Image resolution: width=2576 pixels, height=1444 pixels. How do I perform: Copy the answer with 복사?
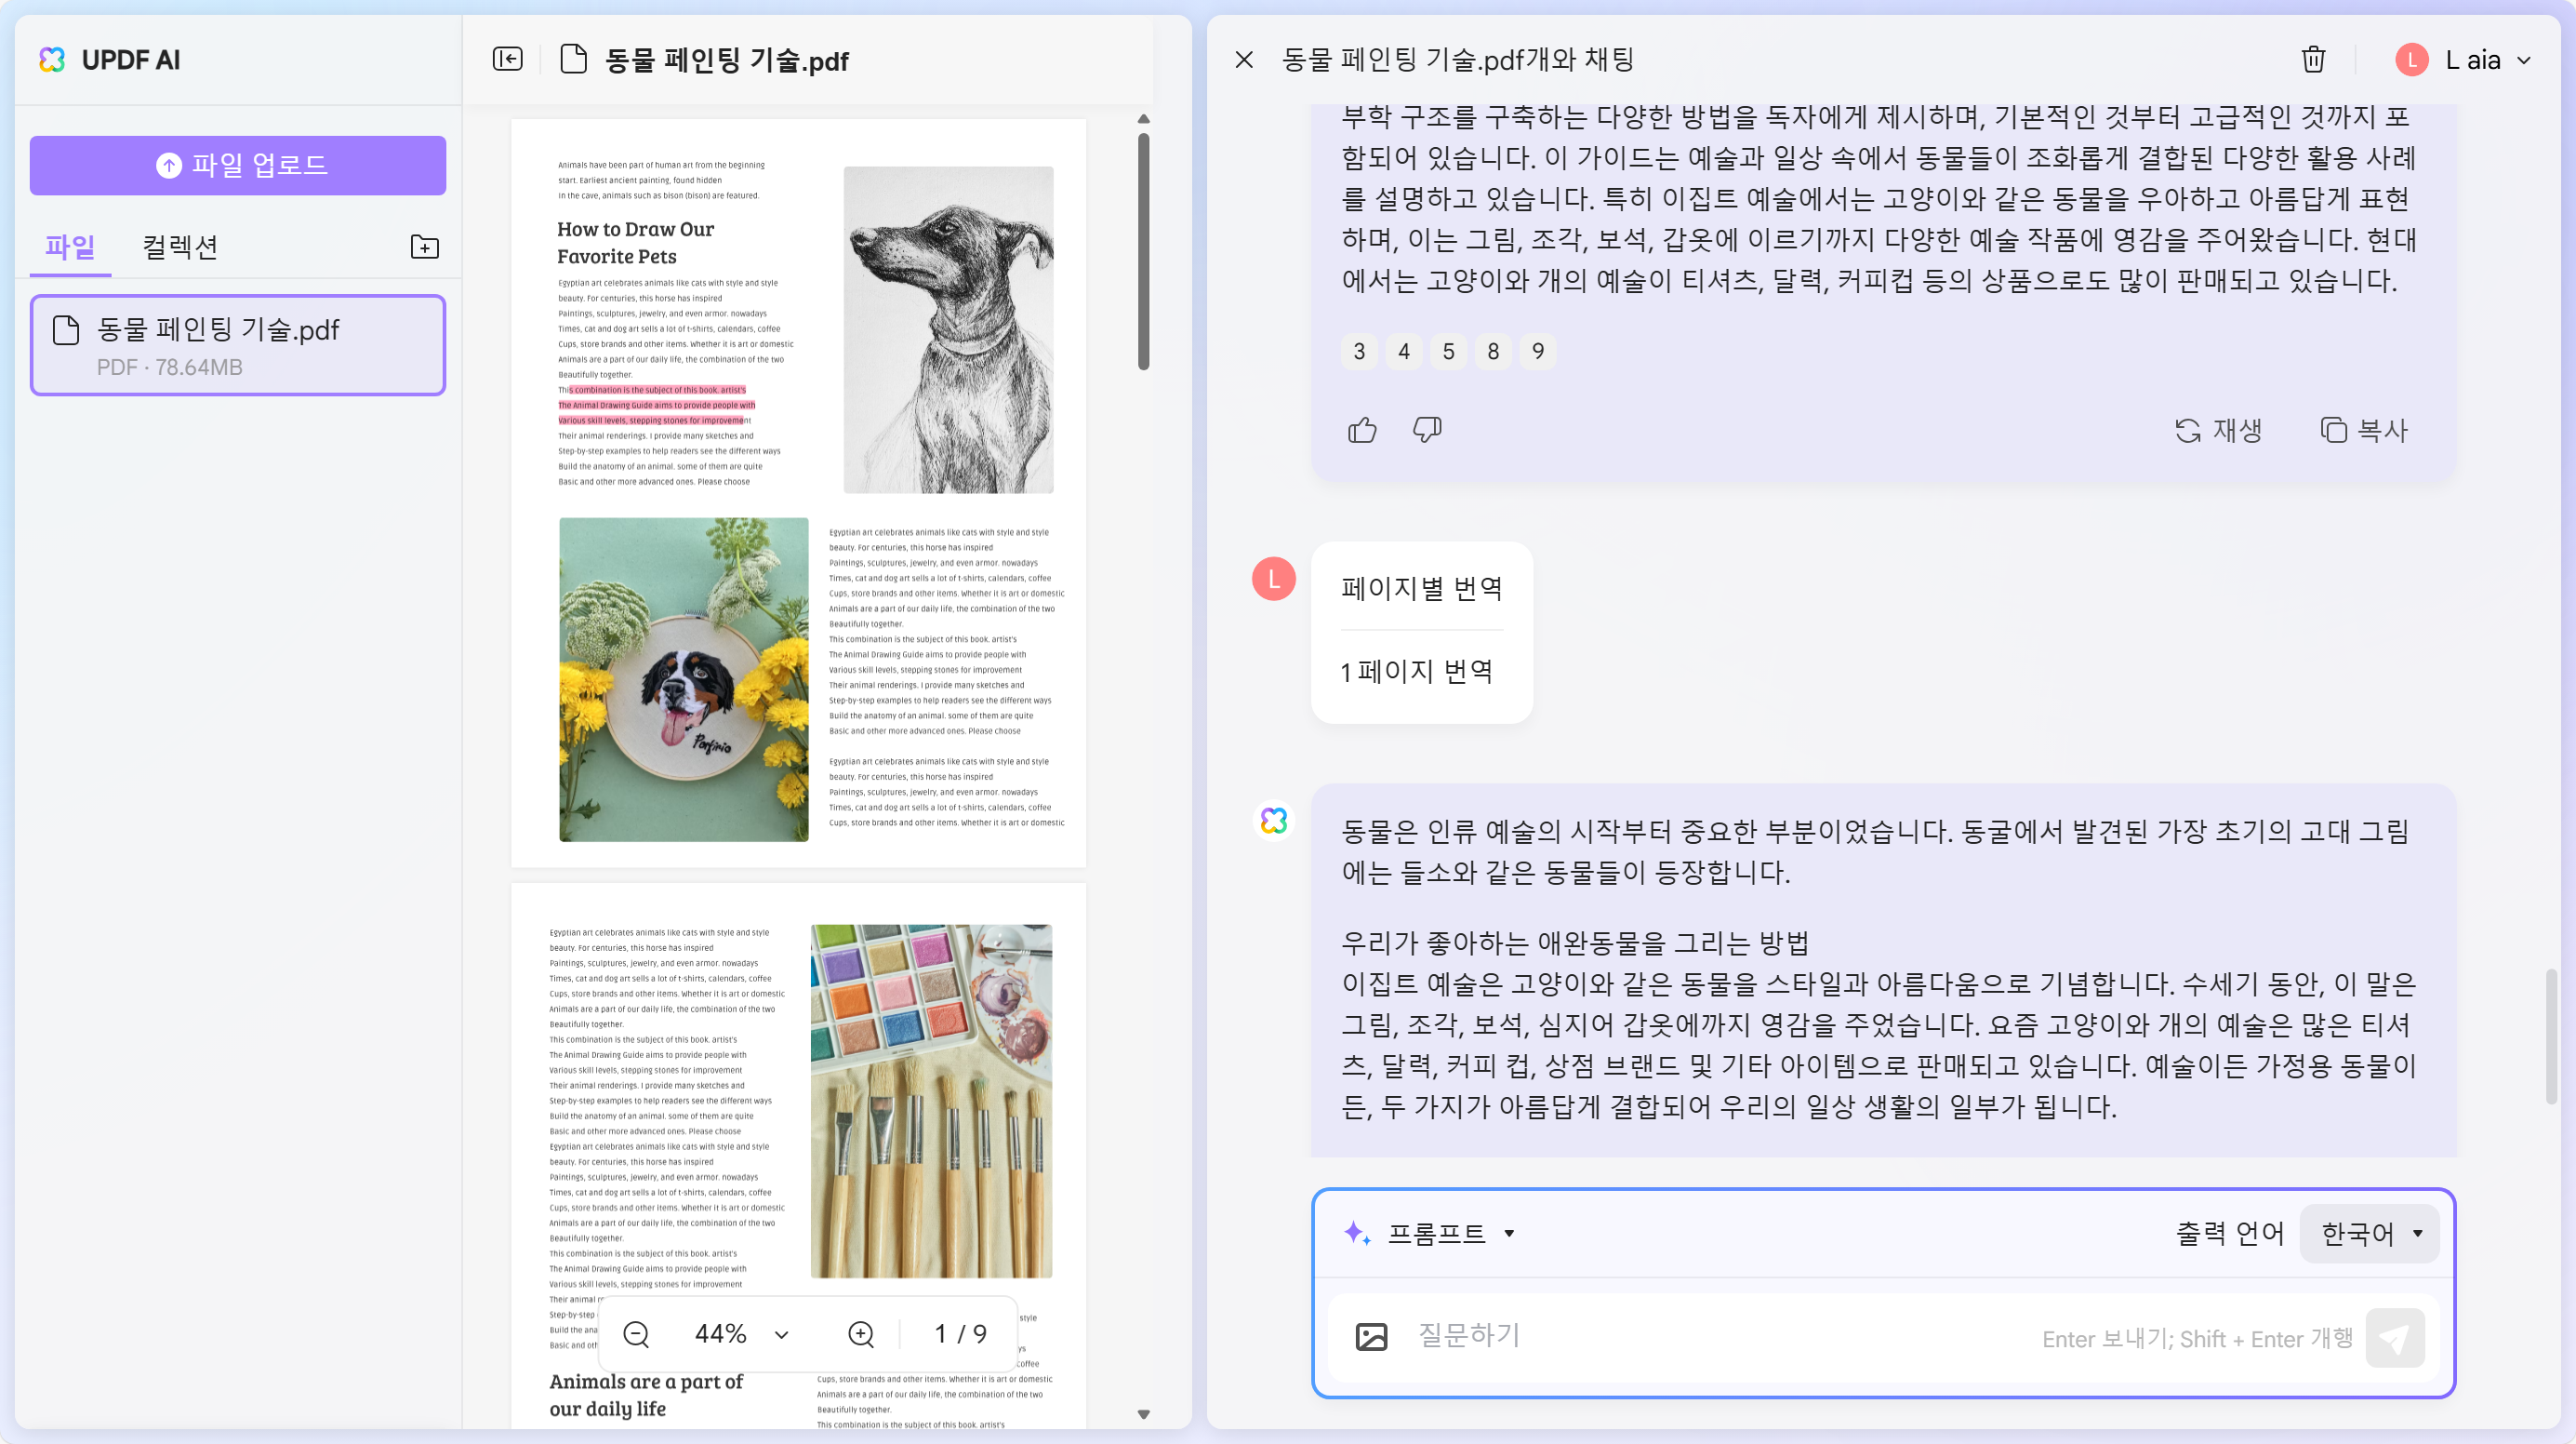click(2364, 430)
